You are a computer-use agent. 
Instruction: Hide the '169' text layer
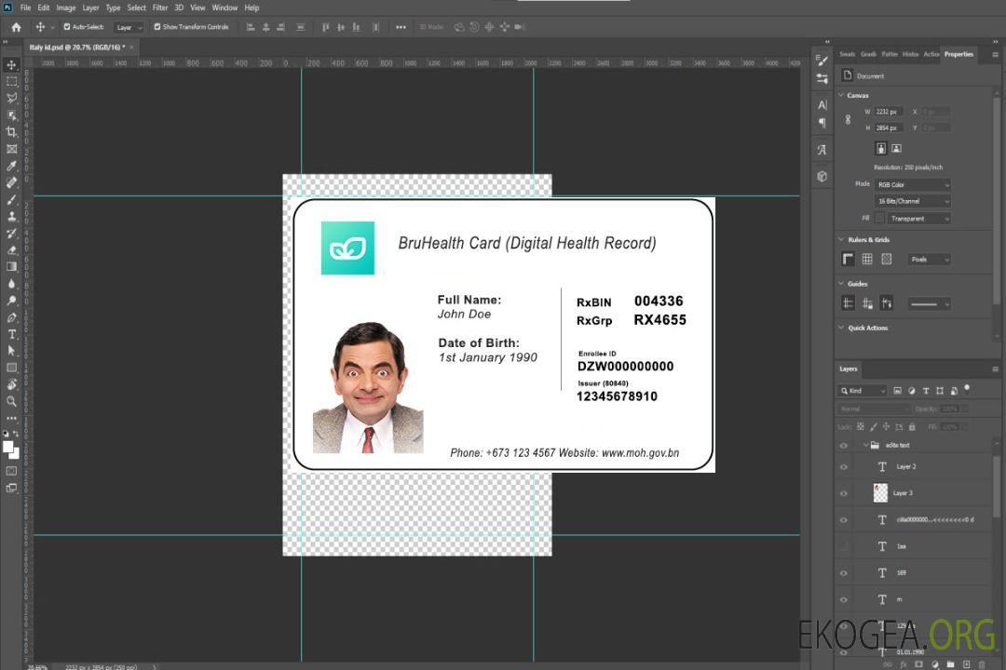point(844,573)
